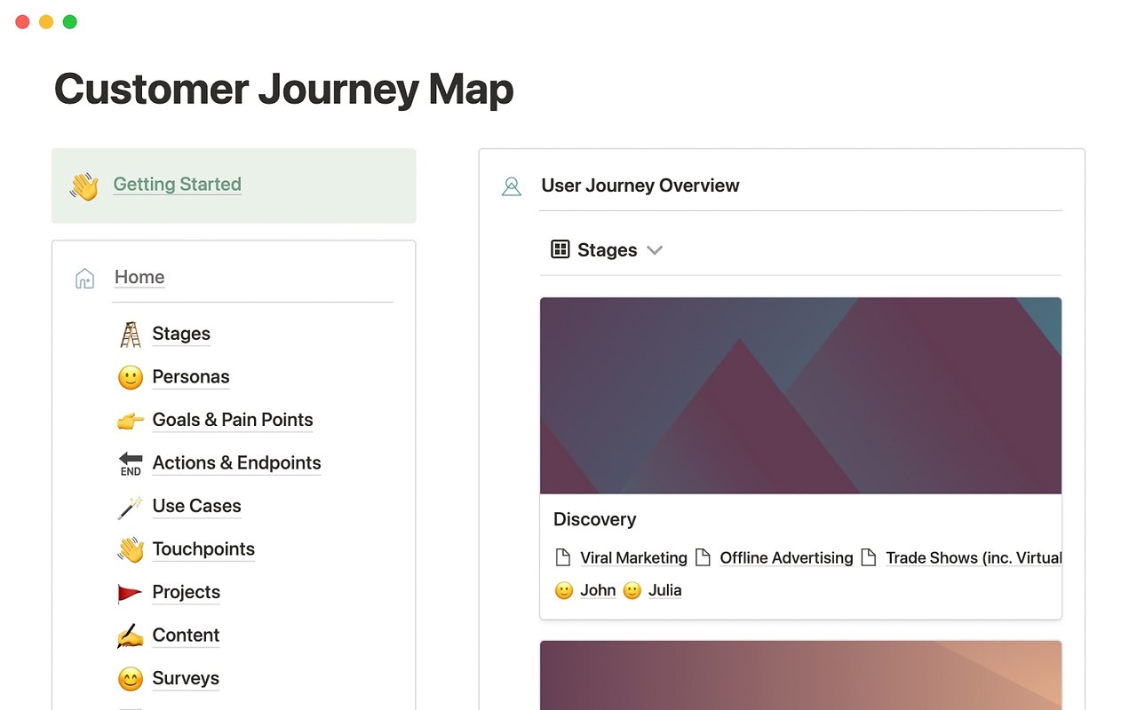The height and width of the screenshot is (710, 1137).
Task: Open the Discovery card cover image
Action: pos(800,396)
